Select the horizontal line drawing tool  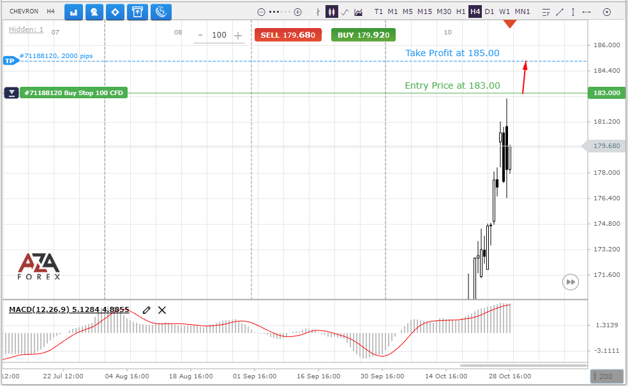coord(587,12)
